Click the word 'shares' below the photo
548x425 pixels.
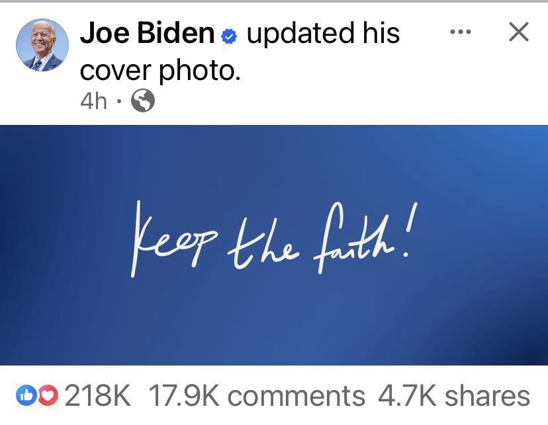487,397
